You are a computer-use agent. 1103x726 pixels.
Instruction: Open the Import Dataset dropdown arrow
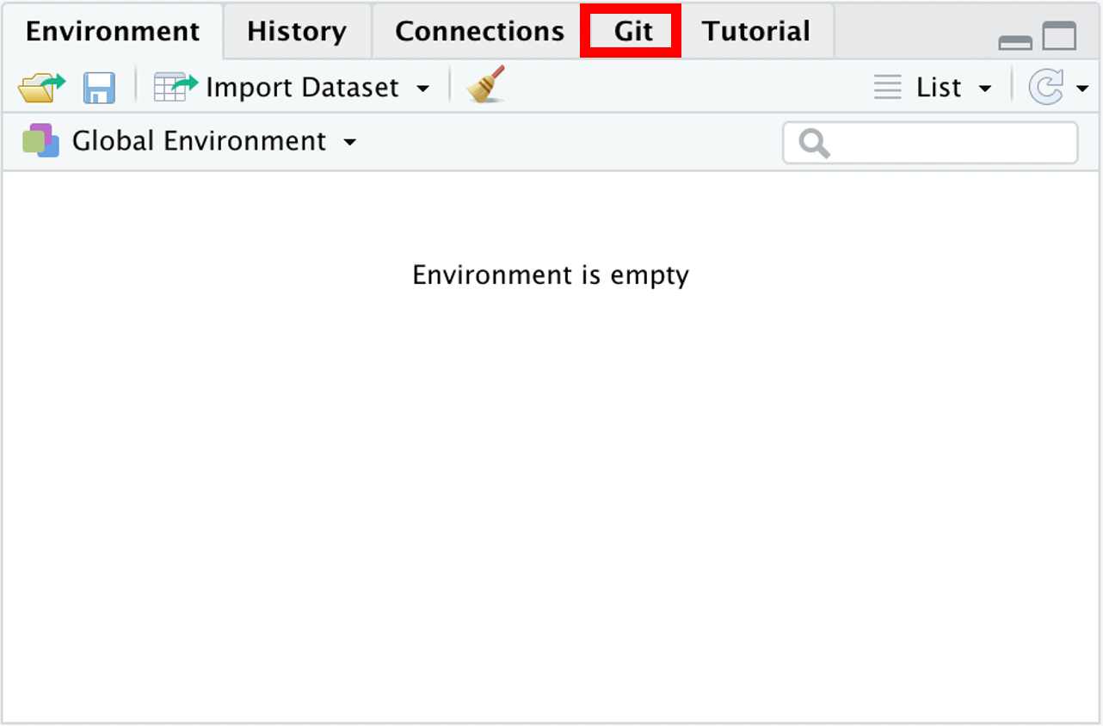coord(422,89)
